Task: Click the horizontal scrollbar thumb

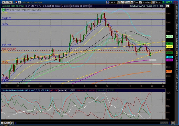Action: pos(164,123)
